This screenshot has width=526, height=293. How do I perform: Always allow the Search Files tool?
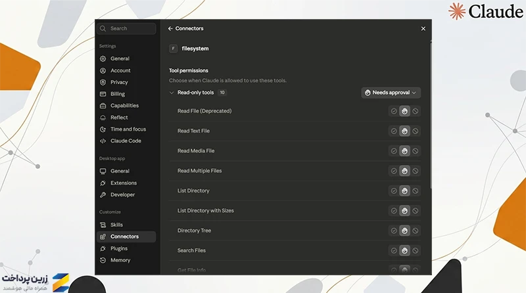pyautogui.click(x=394, y=250)
